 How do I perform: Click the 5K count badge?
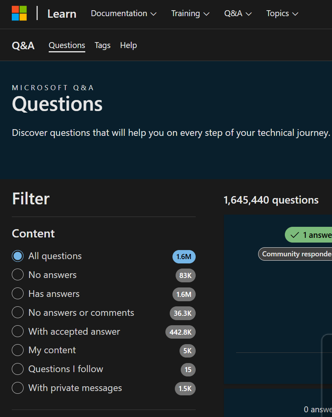187,351
